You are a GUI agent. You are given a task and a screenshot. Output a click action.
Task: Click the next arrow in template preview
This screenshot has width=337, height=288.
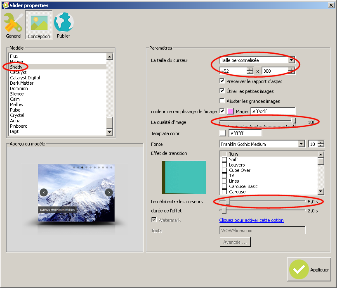[x=109, y=193]
